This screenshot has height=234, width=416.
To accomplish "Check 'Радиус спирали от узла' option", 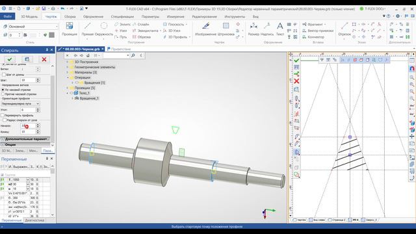I will 5,120.
